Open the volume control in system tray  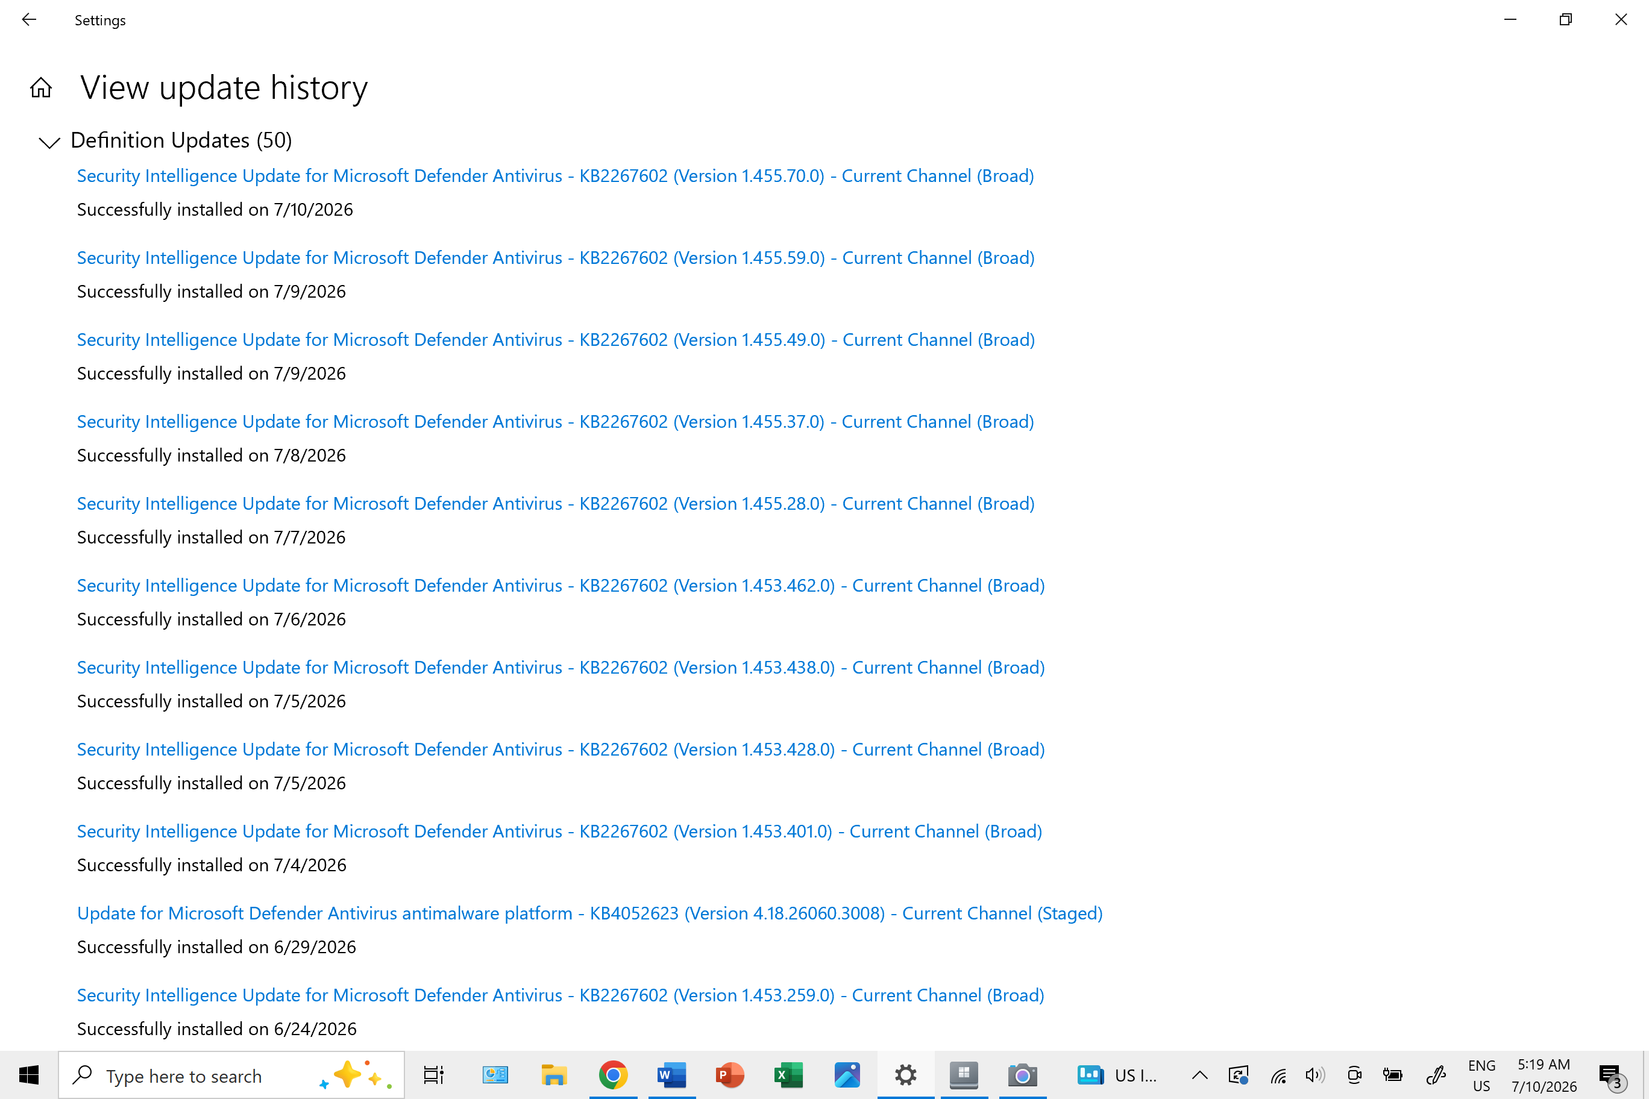[1314, 1074]
